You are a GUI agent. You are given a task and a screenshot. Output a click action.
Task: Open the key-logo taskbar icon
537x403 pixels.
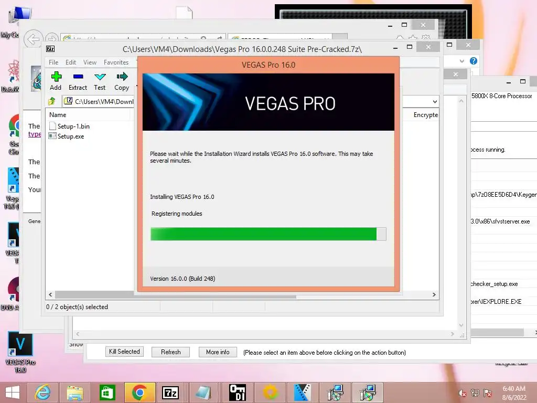[x=238, y=393]
